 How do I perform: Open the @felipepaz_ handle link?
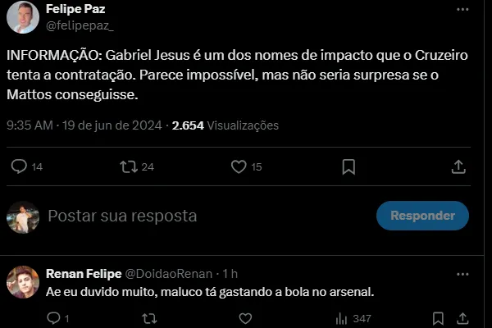(x=80, y=25)
